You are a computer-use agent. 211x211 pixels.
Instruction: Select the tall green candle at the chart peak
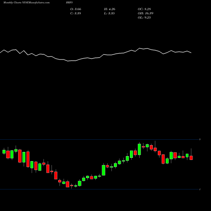point(139,149)
